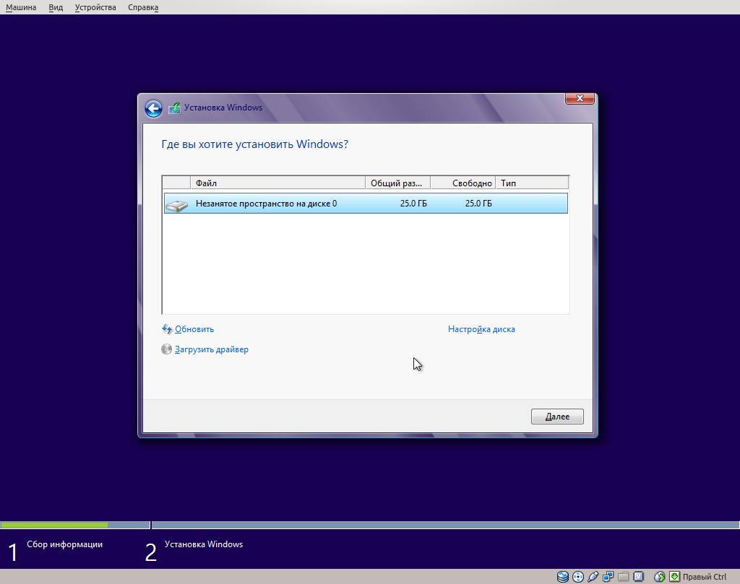Click the Обновить link
The height and width of the screenshot is (584, 740).
click(x=194, y=329)
